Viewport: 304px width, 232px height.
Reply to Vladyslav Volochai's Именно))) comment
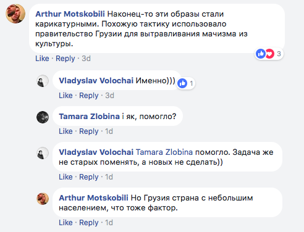click(89, 96)
